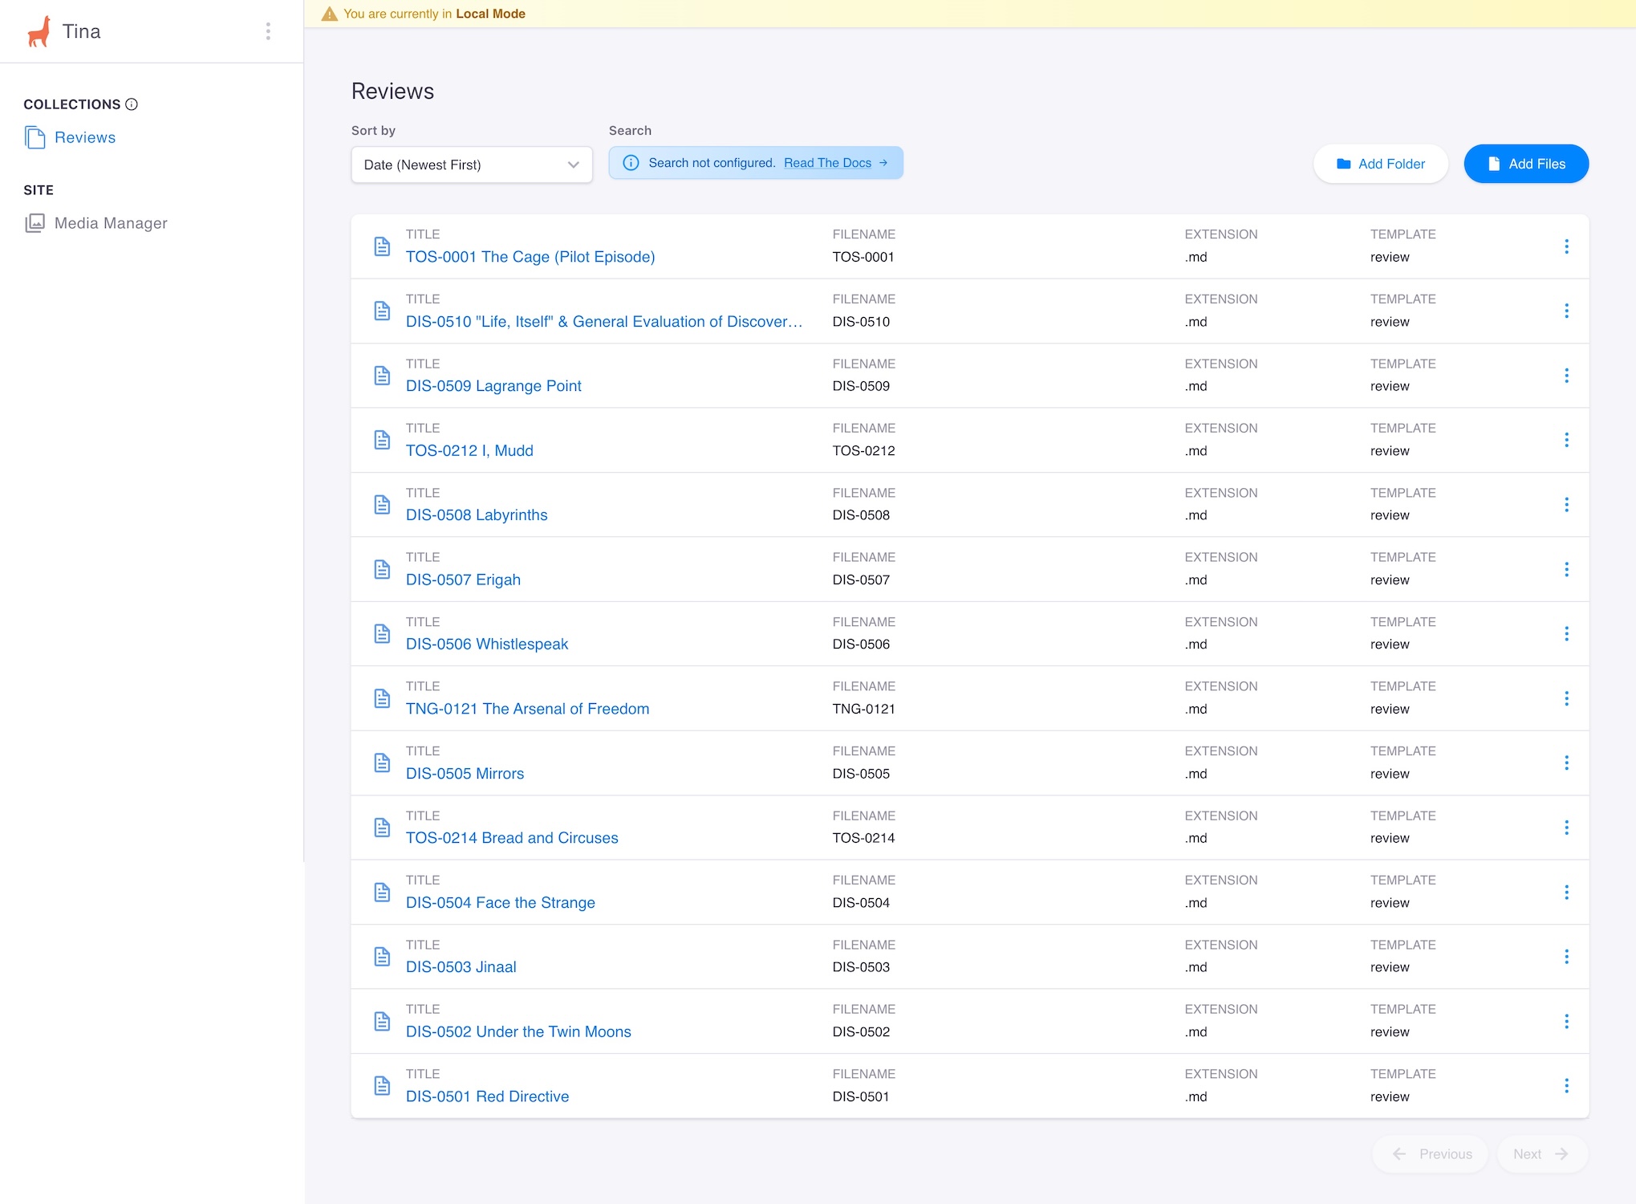Click document icon beside DIS-0507 Erigah

click(x=383, y=569)
